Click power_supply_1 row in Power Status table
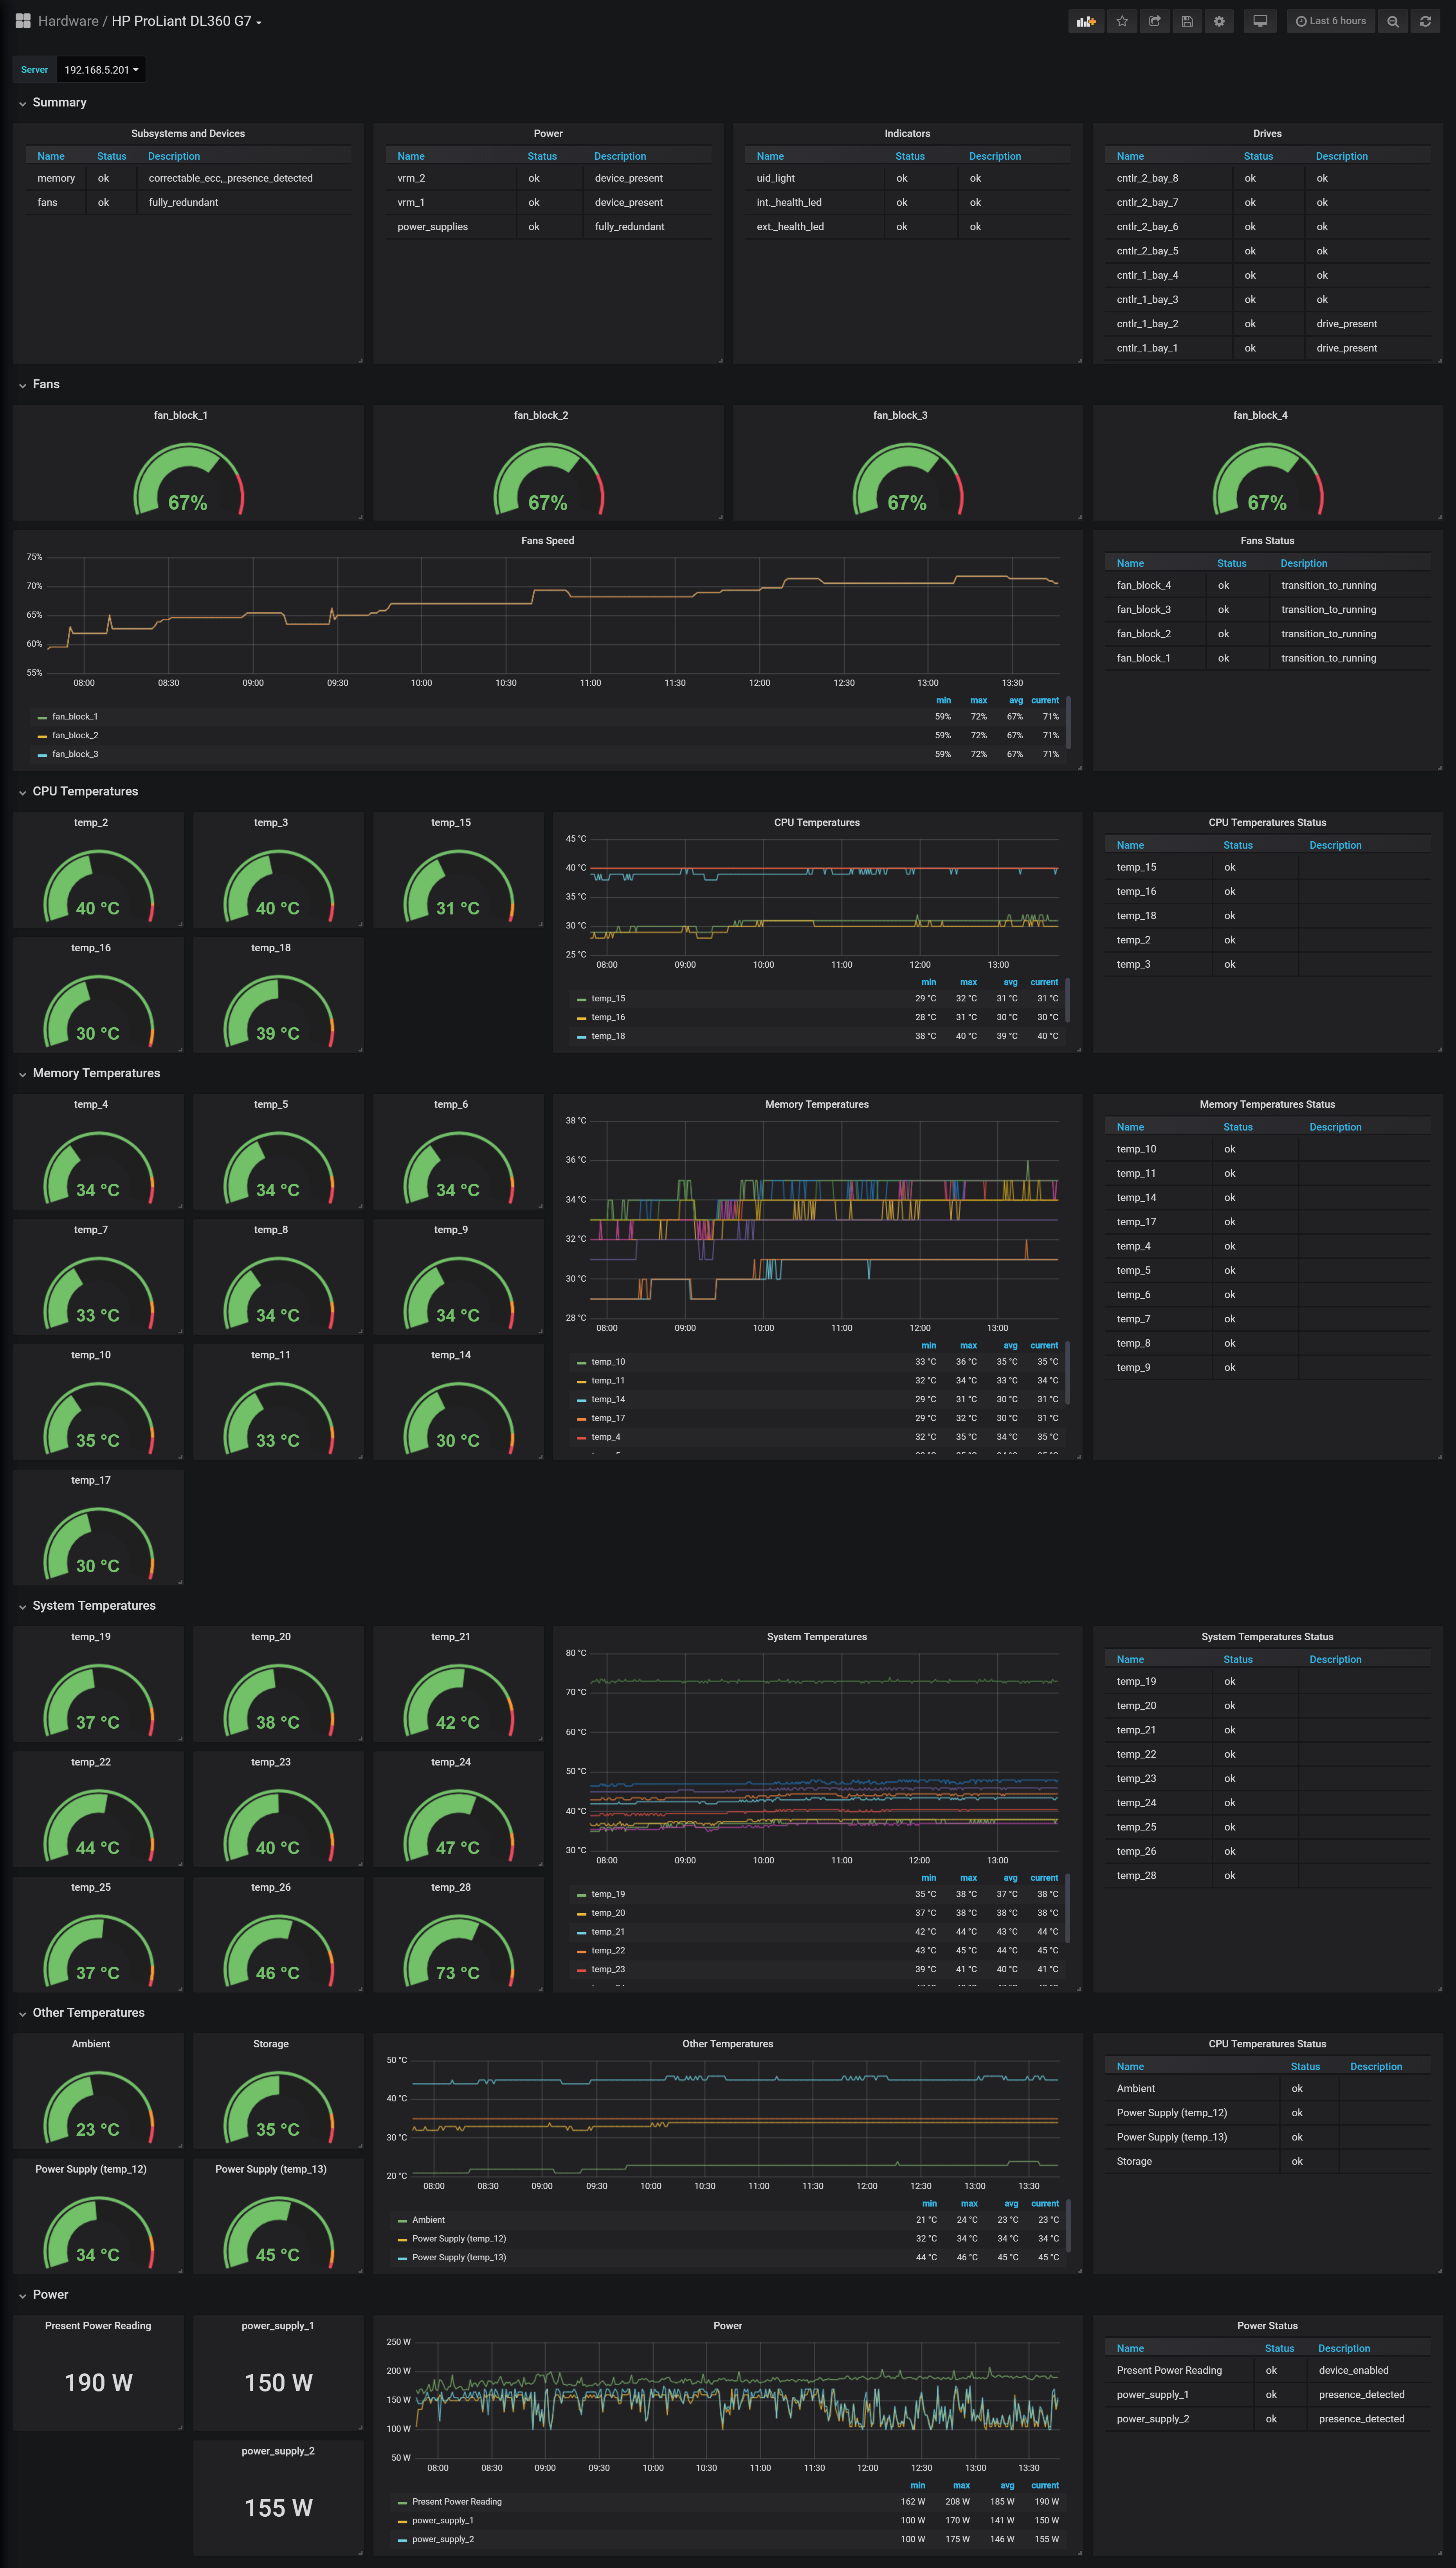Viewport: 1456px width, 2568px height. pos(1267,2395)
